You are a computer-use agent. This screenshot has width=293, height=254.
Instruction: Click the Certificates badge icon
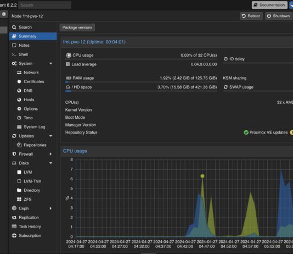pos(19,81)
